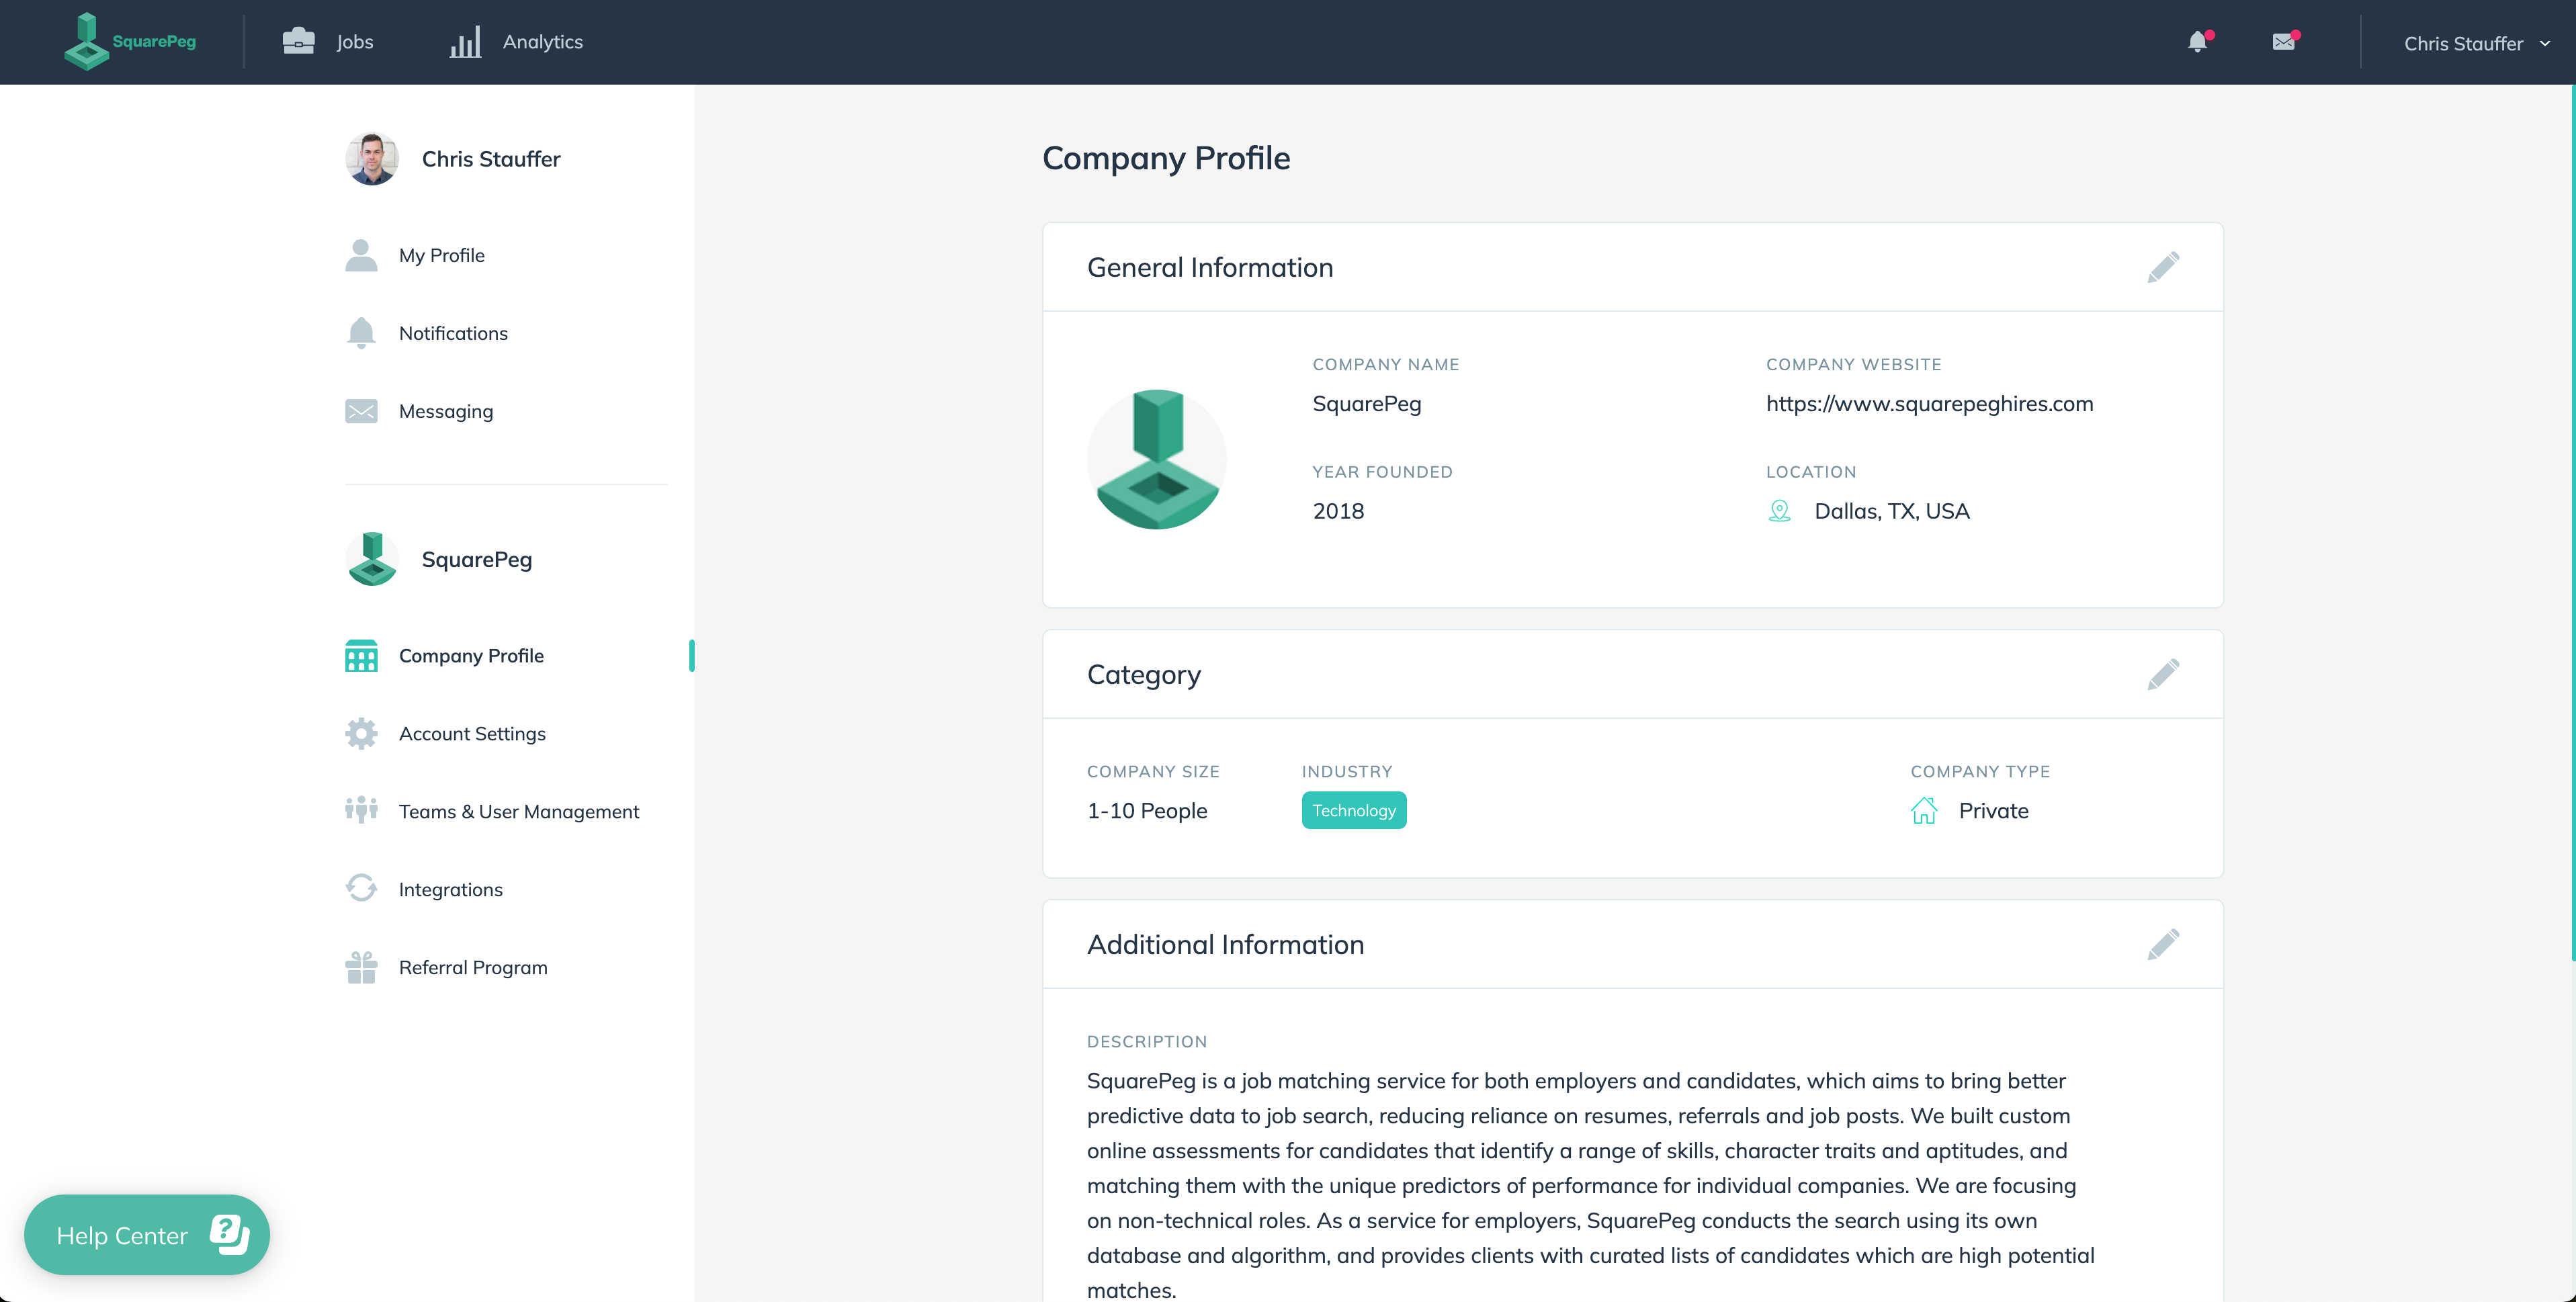Viewport: 2576px width, 1302px height.
Task: Go to My Profile in sidebar
Action: [441, 255]
